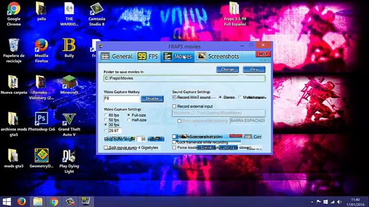Open the volume control in the system tray

click(339, 202)
